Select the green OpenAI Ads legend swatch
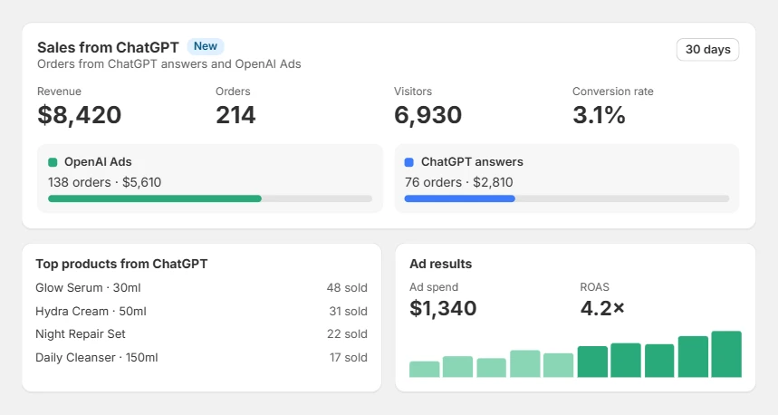Screen dimensions: 778x415 click(53, 162)
